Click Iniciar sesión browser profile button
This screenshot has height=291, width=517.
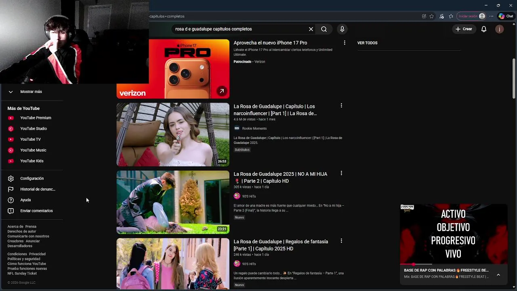pyautogui.click(x=472, y=16)
